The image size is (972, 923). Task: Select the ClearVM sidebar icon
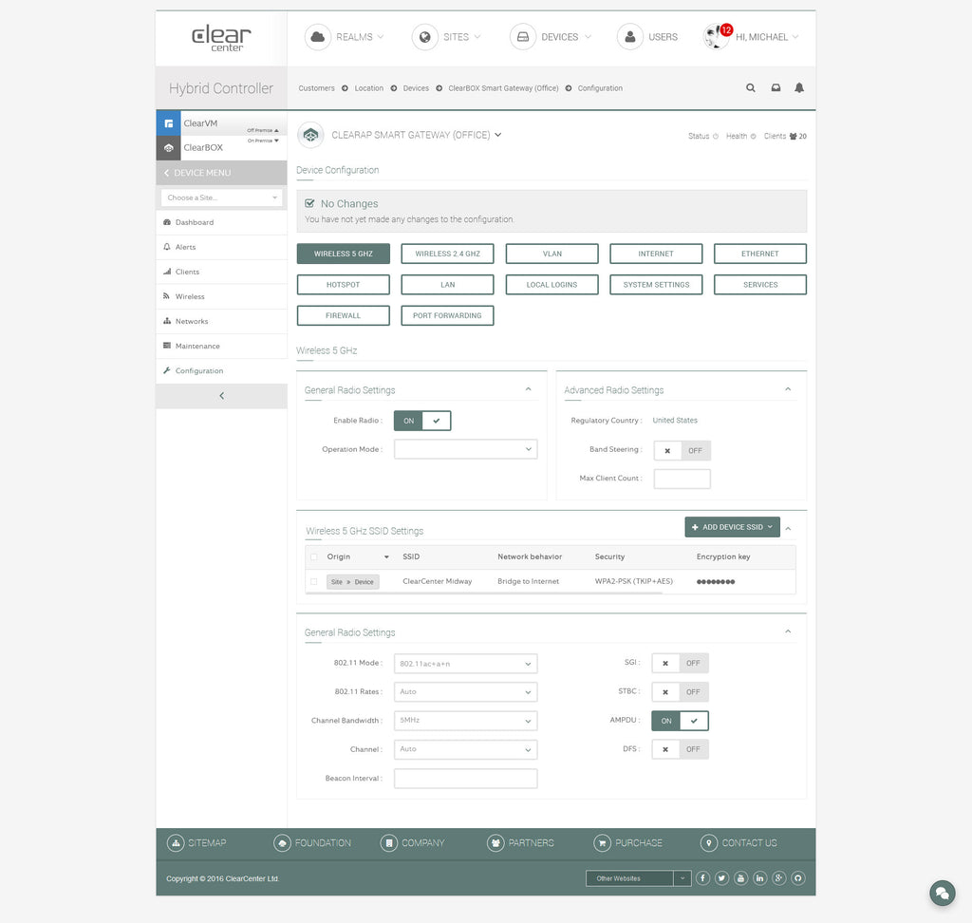[168, 123]
